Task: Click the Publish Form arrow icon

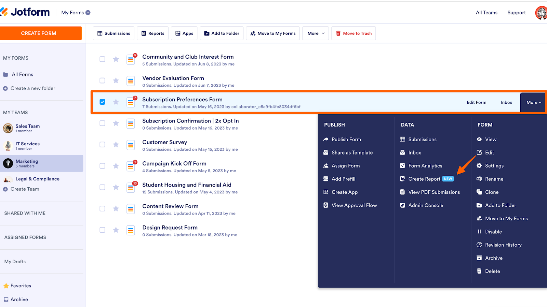Action: [x=326, y=140]
